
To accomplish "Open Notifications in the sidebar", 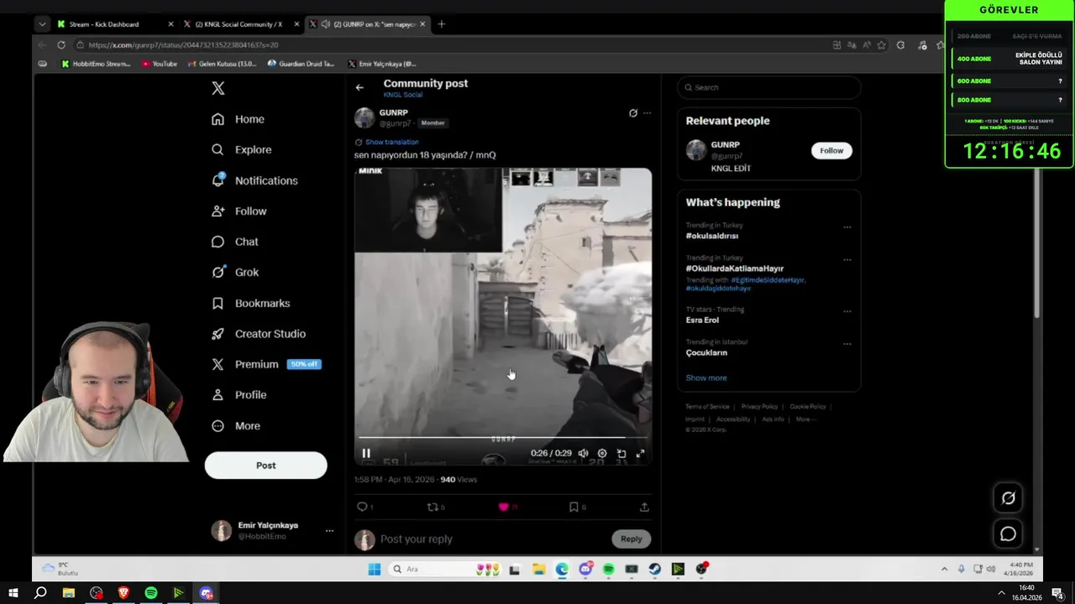I will coord(255,180).
